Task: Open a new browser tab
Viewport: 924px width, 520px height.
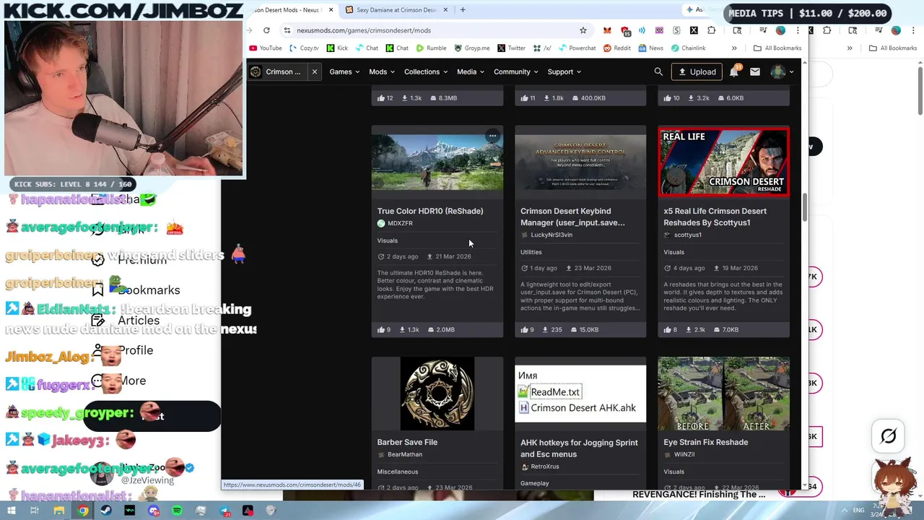Action: (463, 10)
